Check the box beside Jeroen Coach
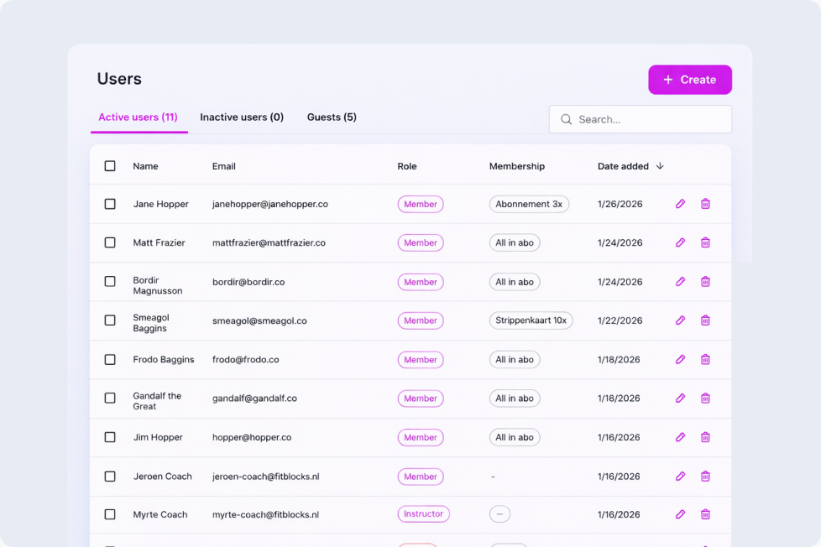Image resolution: width=821 pixels, height=547 pixels. pos(110,477)
